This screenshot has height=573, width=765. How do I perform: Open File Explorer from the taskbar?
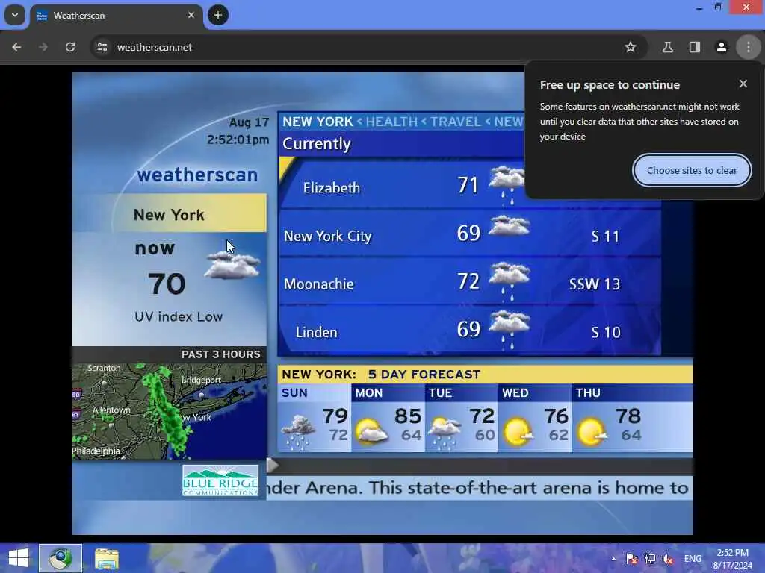tap(107, 558)
